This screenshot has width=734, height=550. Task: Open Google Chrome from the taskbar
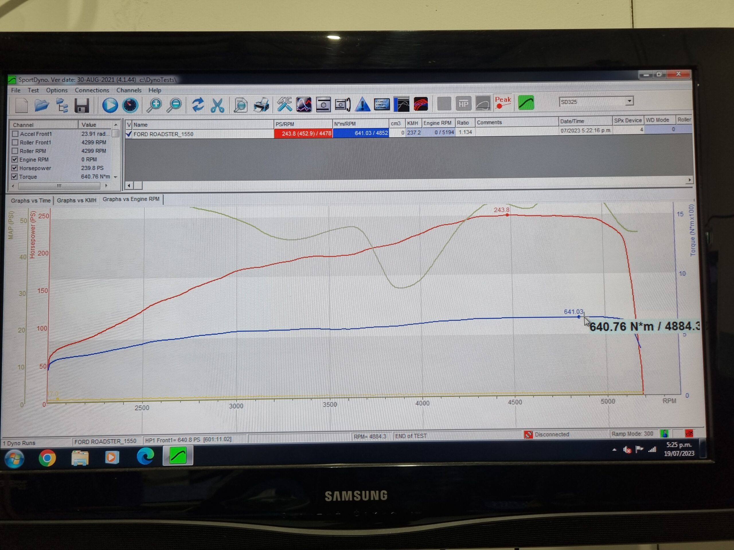click(x=47, y=458)
